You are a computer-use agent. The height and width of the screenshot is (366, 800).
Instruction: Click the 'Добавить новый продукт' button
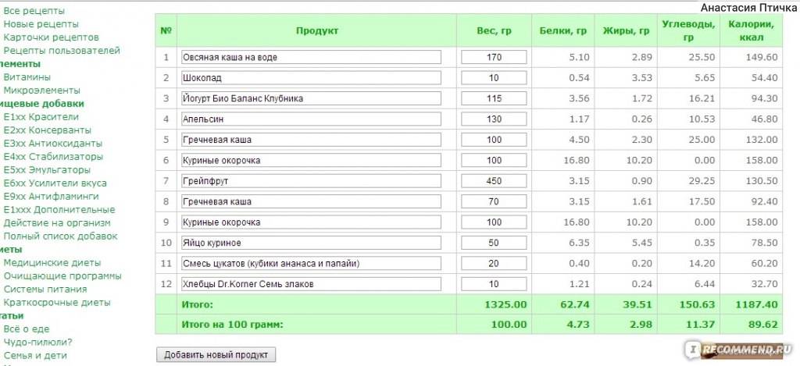click(x=216, y=355)
